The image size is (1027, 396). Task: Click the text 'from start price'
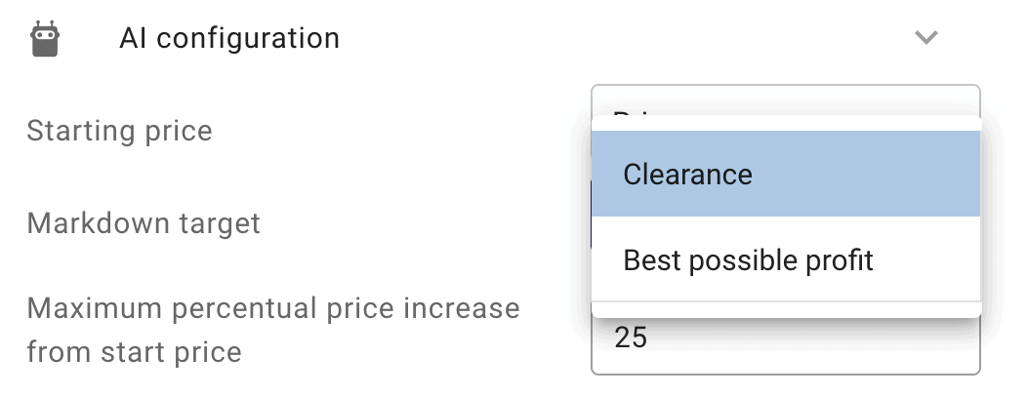(x=135, y=352)
